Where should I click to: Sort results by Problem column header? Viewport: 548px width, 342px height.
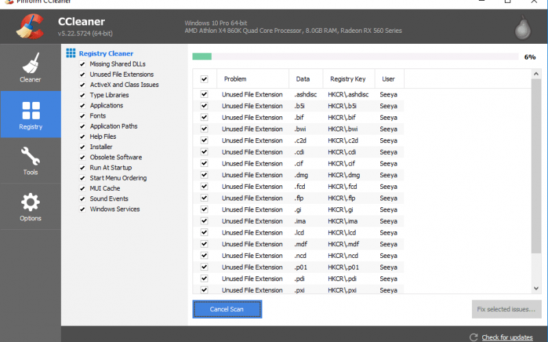(x=253, y=79)
